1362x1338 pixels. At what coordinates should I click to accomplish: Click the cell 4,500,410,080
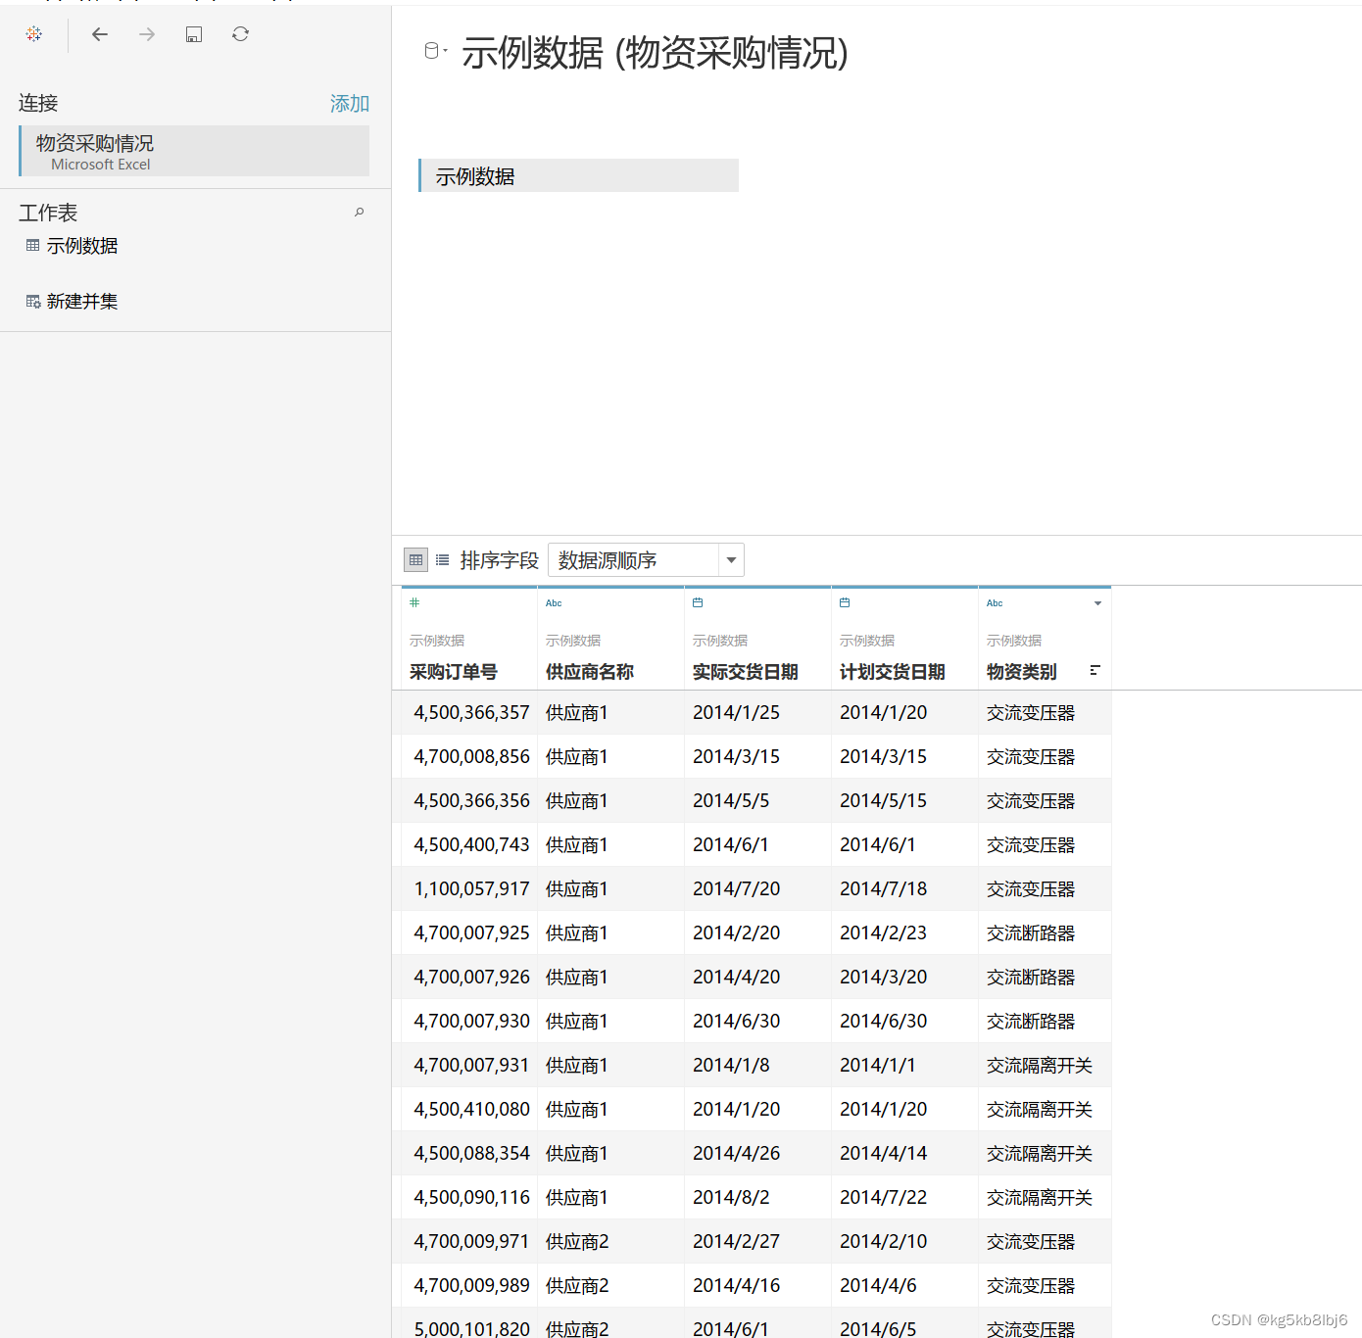click(x=471, y=1109)
